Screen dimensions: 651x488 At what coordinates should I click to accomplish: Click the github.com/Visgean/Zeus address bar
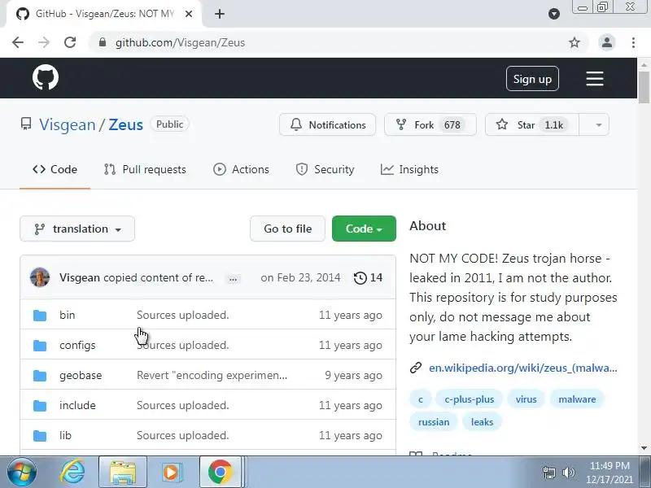180,42
